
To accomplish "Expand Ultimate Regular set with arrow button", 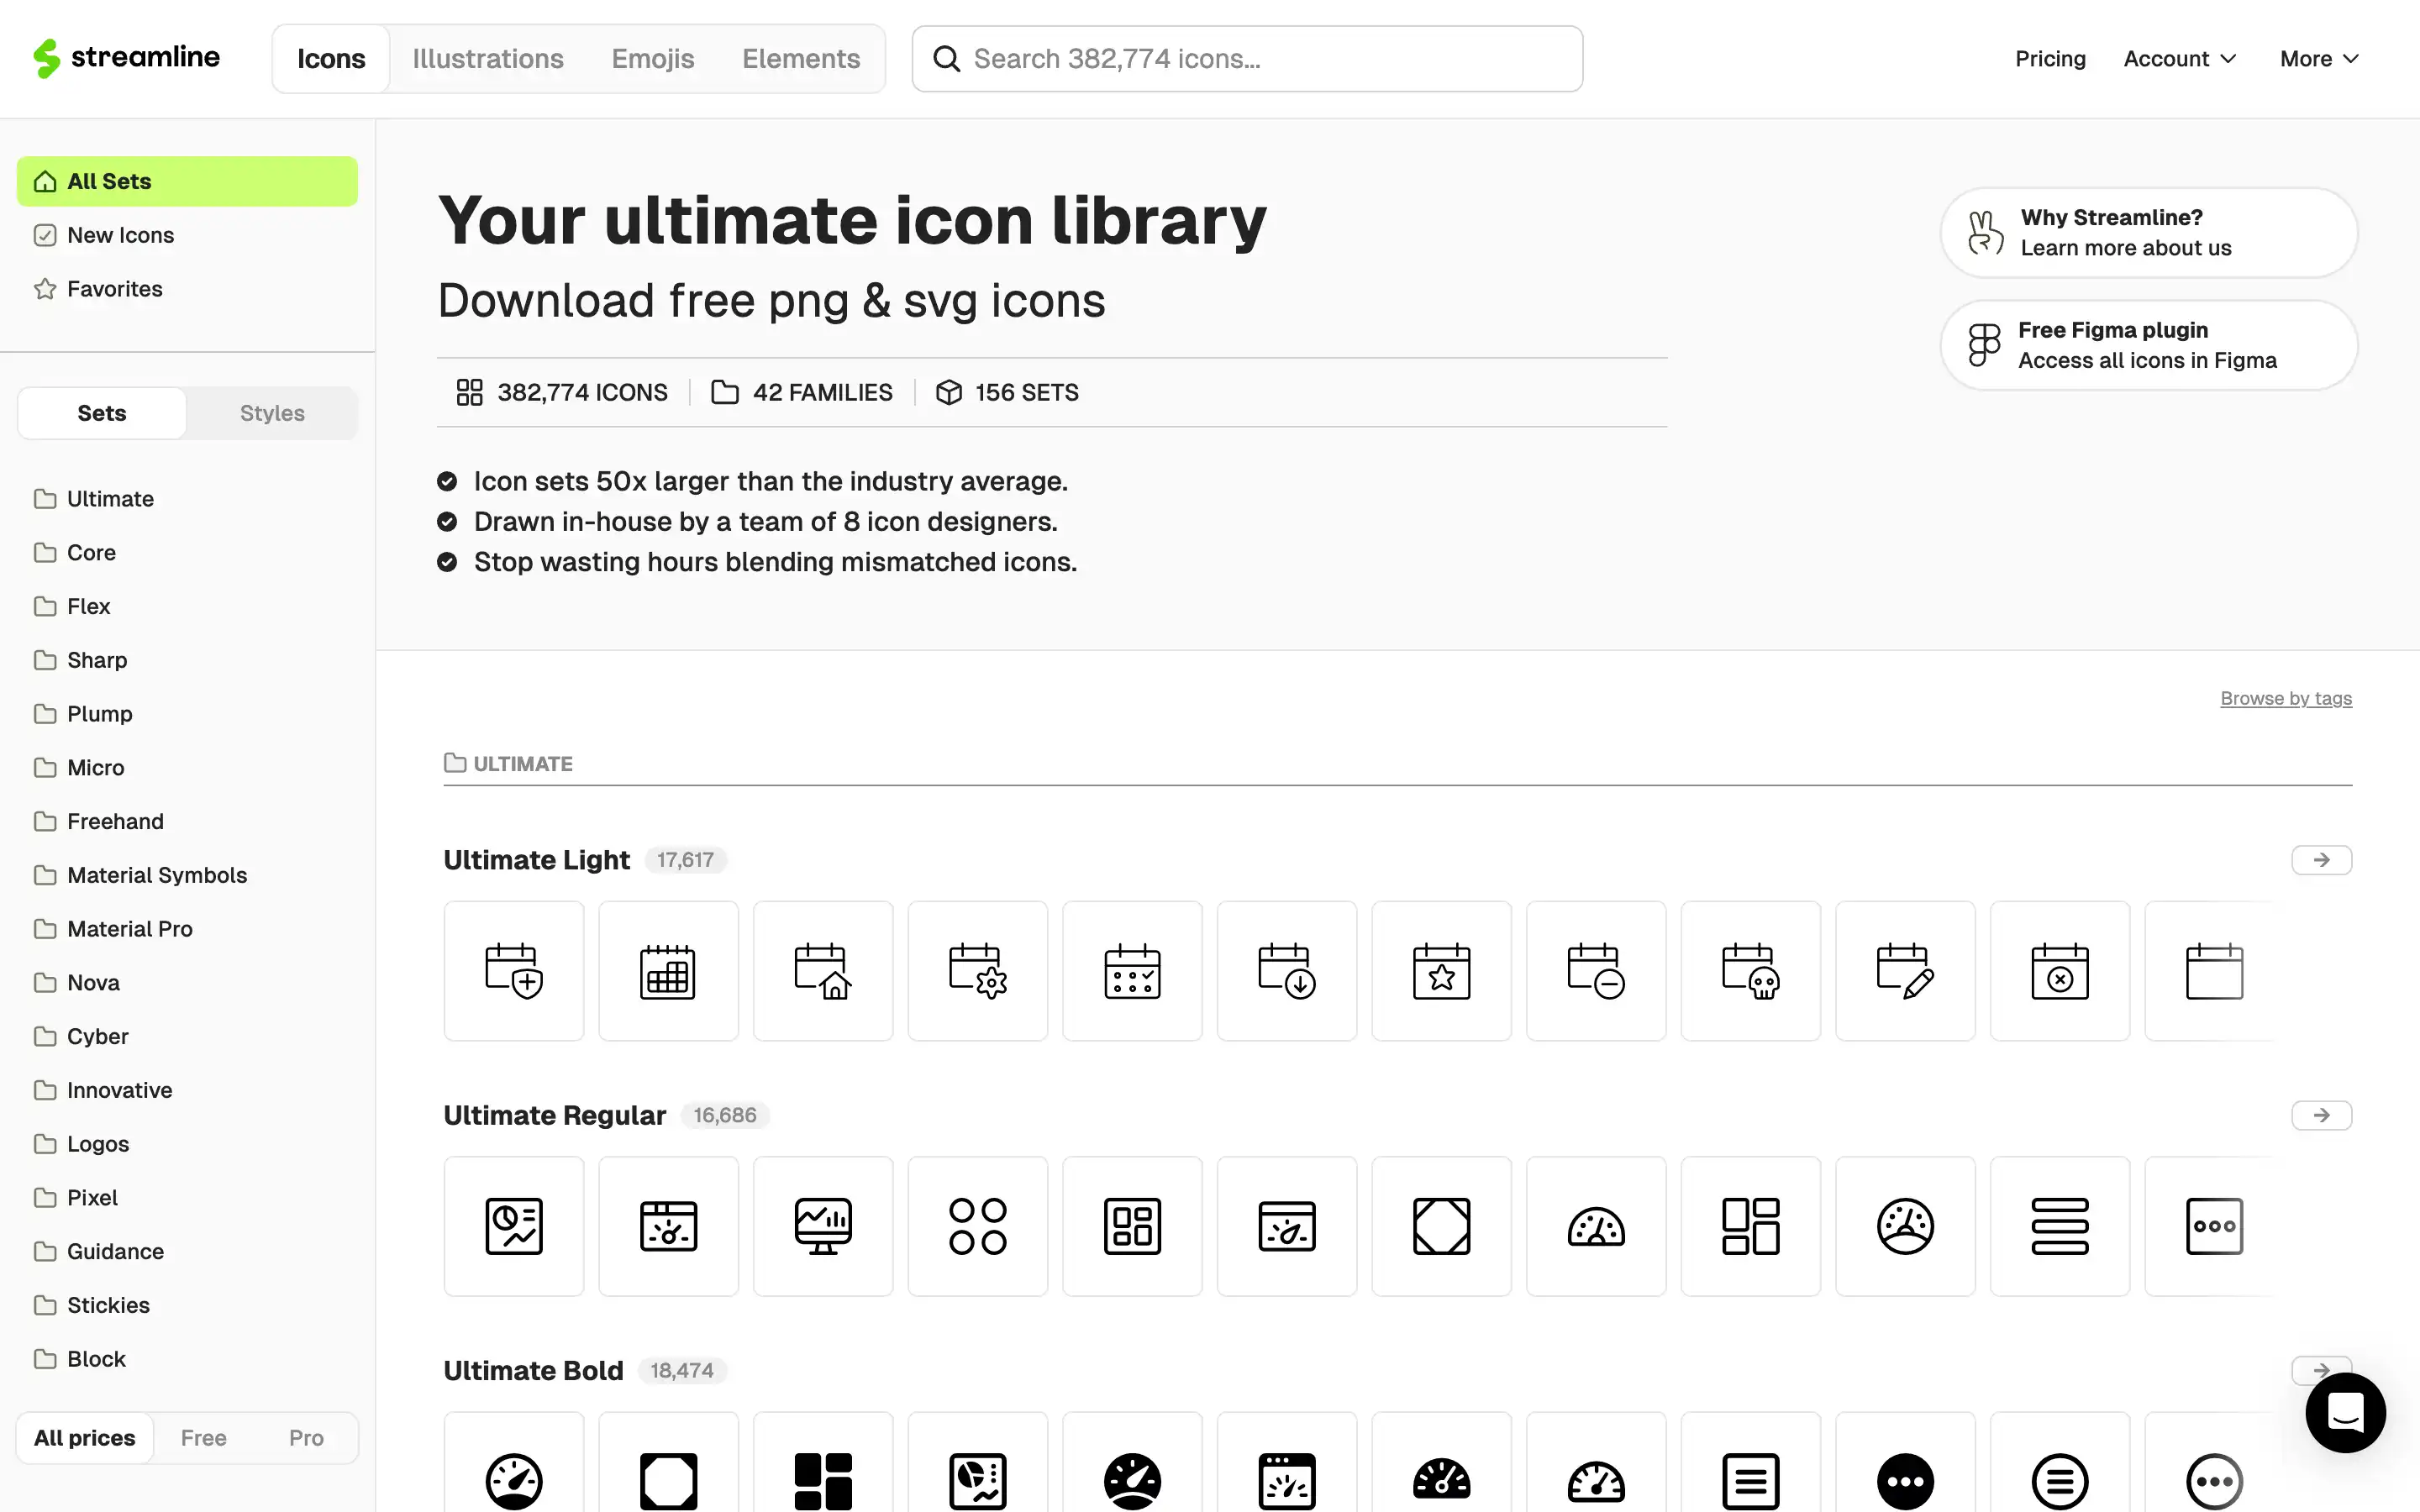I will point(2321,1115).
